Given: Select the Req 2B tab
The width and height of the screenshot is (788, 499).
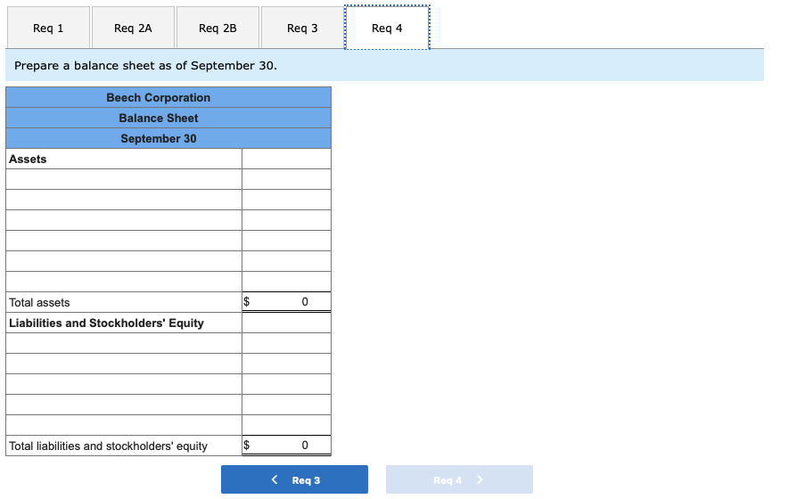Looking at the screenshot, I should click(x=218, y=29).
